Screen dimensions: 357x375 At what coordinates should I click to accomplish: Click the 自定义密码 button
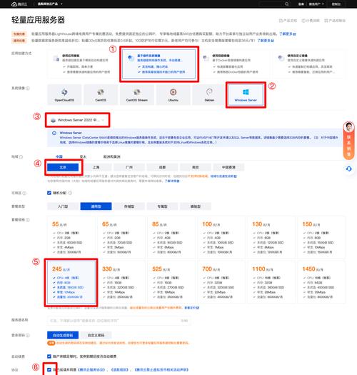point(96,335)
